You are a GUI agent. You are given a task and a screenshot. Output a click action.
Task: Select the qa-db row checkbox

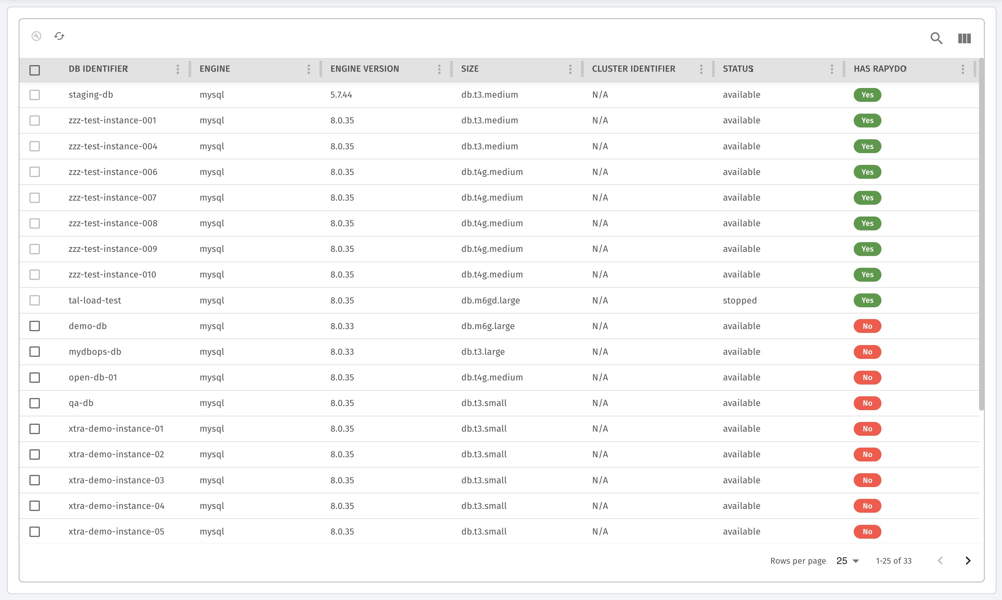pos(35,403)
